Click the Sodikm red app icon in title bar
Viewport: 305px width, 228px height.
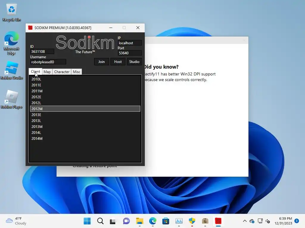coord(30,28)
